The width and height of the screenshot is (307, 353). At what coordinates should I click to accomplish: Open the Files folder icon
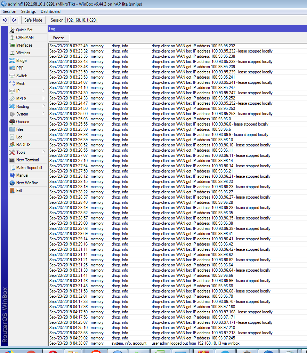12,129
